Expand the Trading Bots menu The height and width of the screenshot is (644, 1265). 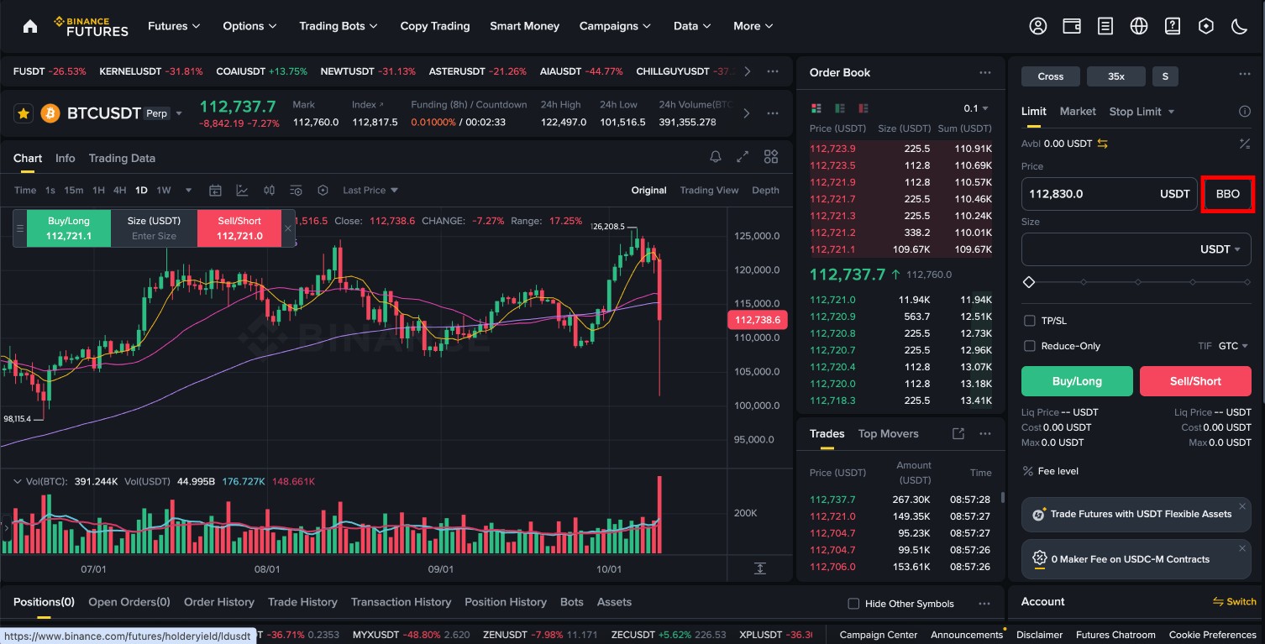[339, 26]
